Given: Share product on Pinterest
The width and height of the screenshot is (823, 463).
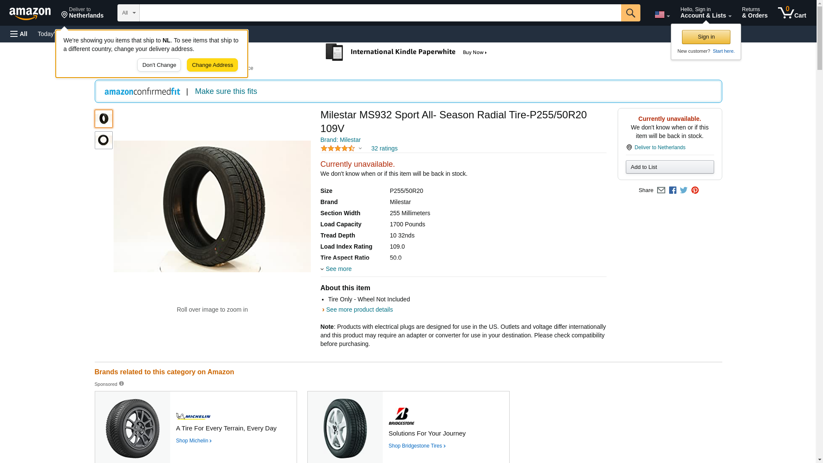Looking at the screenshot, I should [695, 190].
